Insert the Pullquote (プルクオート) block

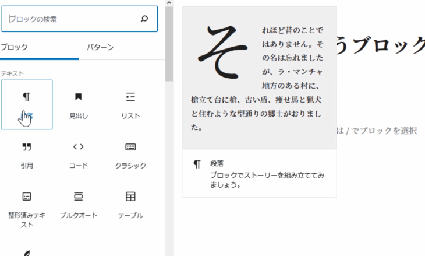79,205
